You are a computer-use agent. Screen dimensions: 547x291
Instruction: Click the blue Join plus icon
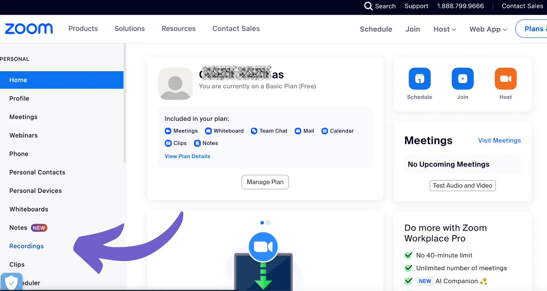pos(462,79)
